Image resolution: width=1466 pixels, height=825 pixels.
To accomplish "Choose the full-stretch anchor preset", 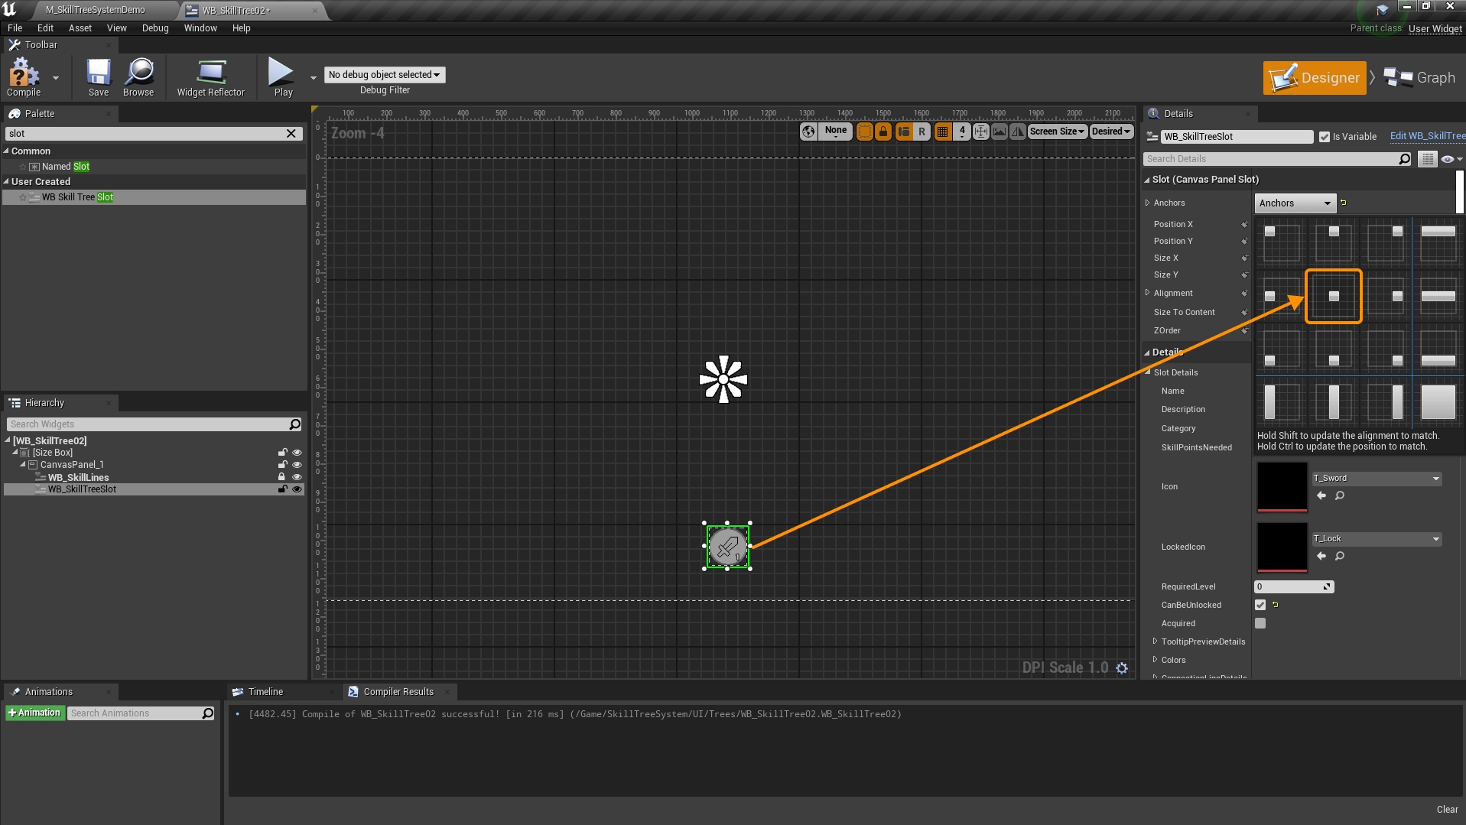I will click(x=1438, y=401).
